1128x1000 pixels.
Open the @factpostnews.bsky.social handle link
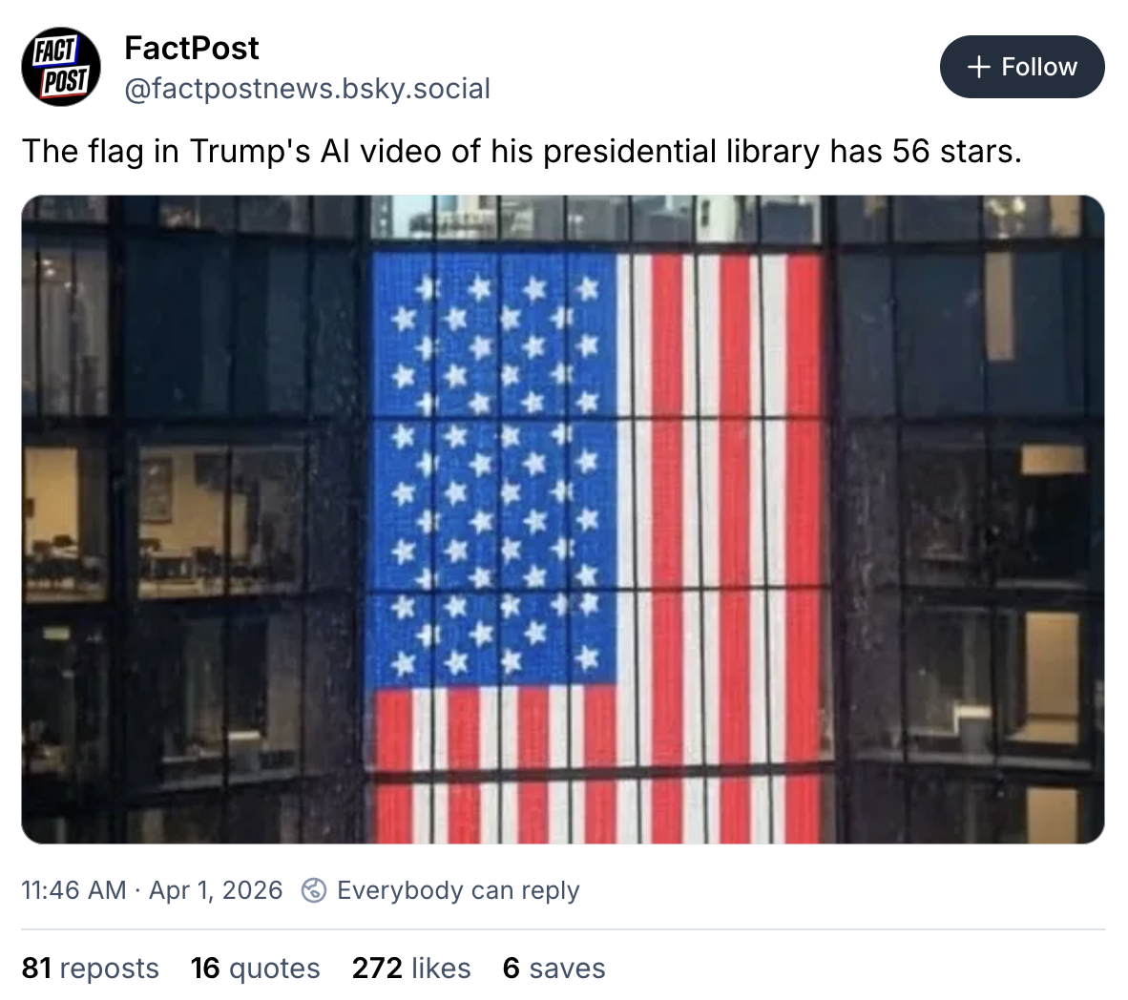307,89
